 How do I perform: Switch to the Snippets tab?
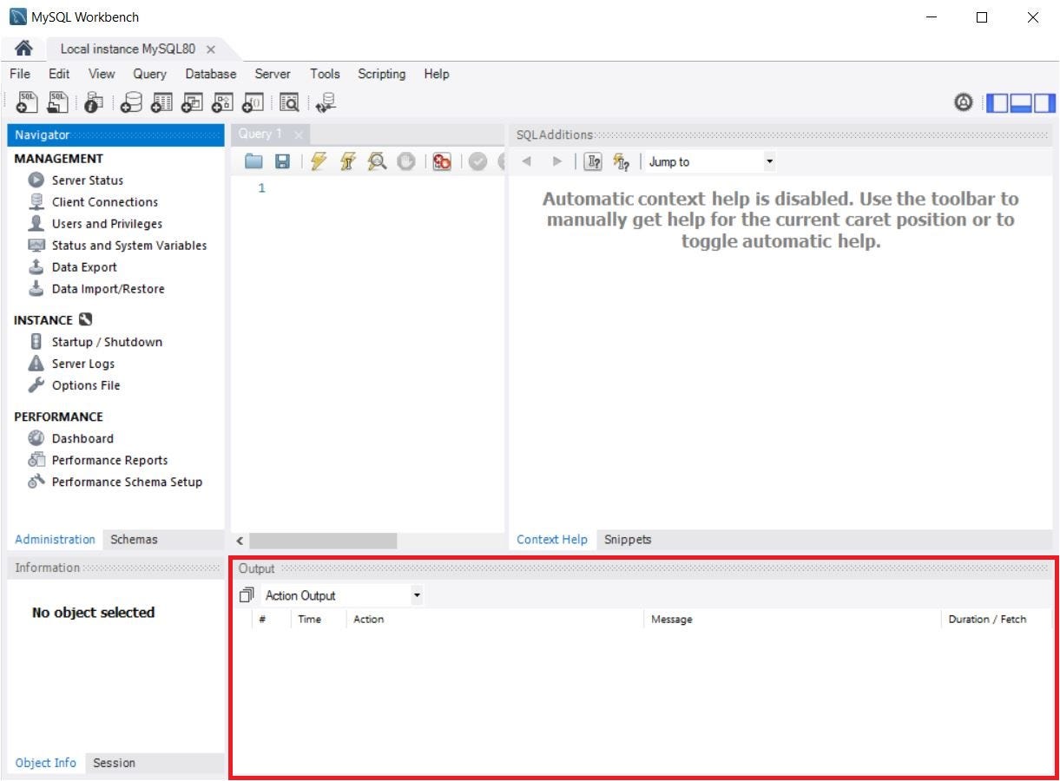(x=628, y=539)
